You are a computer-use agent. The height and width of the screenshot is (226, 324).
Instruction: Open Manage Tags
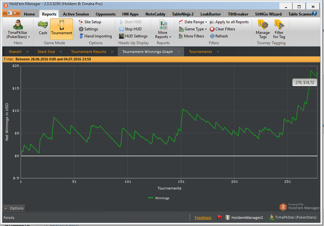point(262,29)
